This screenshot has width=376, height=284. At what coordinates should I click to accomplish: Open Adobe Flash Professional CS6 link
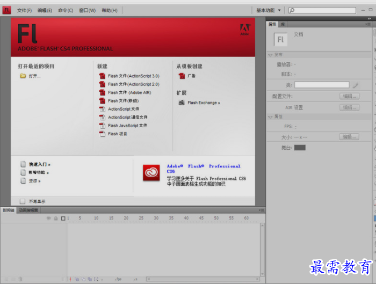coord(204,169)
